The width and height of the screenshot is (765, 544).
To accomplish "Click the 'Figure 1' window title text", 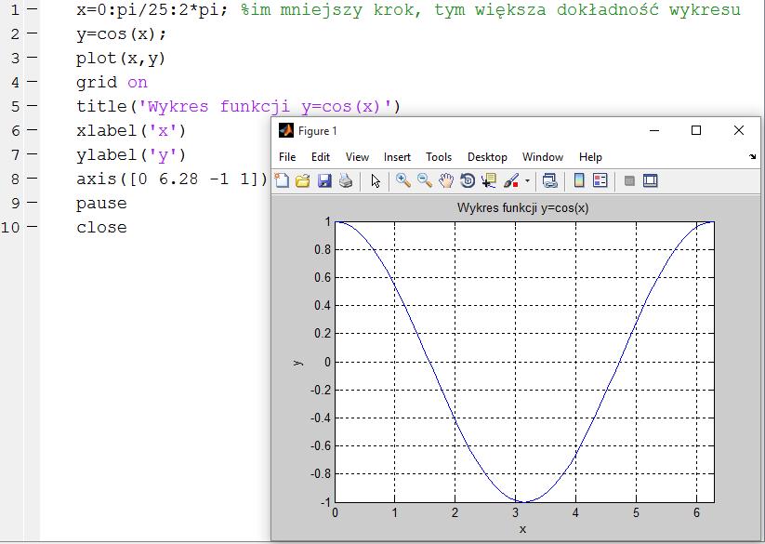I will click(x=318, y=131).
